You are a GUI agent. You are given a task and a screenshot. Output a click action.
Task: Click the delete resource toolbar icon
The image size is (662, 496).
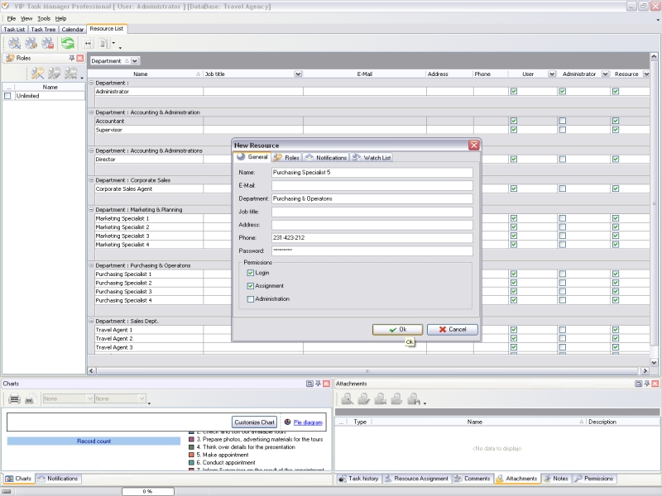(x=48, y=43)
